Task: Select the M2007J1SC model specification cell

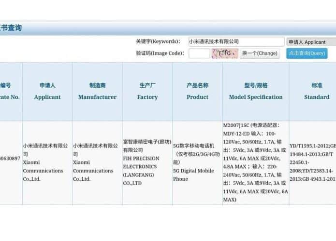Action: (x=256, y=162)
